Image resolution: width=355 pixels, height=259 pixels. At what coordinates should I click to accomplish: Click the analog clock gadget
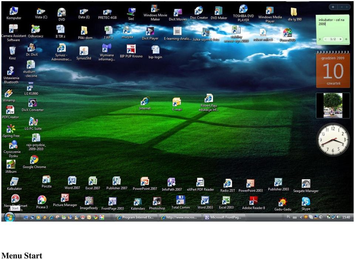coord(333,139)
